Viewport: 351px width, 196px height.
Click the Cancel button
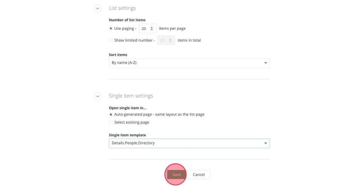point(199,175)
